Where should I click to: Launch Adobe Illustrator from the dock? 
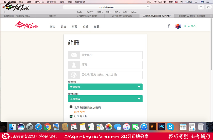(x=152, y=127)
